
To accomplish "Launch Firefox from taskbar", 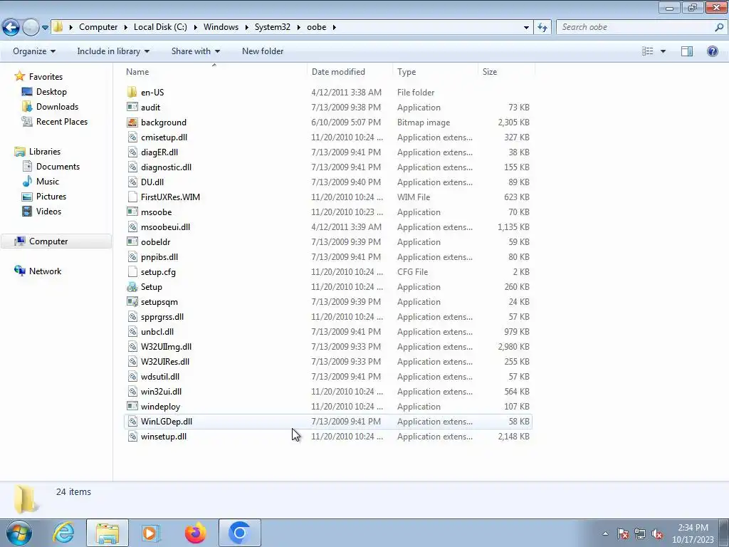I will point(195,533).
